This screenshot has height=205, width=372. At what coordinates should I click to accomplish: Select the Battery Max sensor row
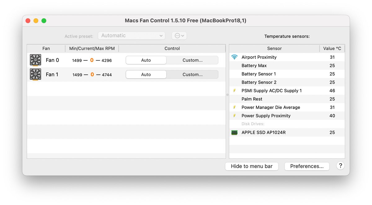point(287,65)
